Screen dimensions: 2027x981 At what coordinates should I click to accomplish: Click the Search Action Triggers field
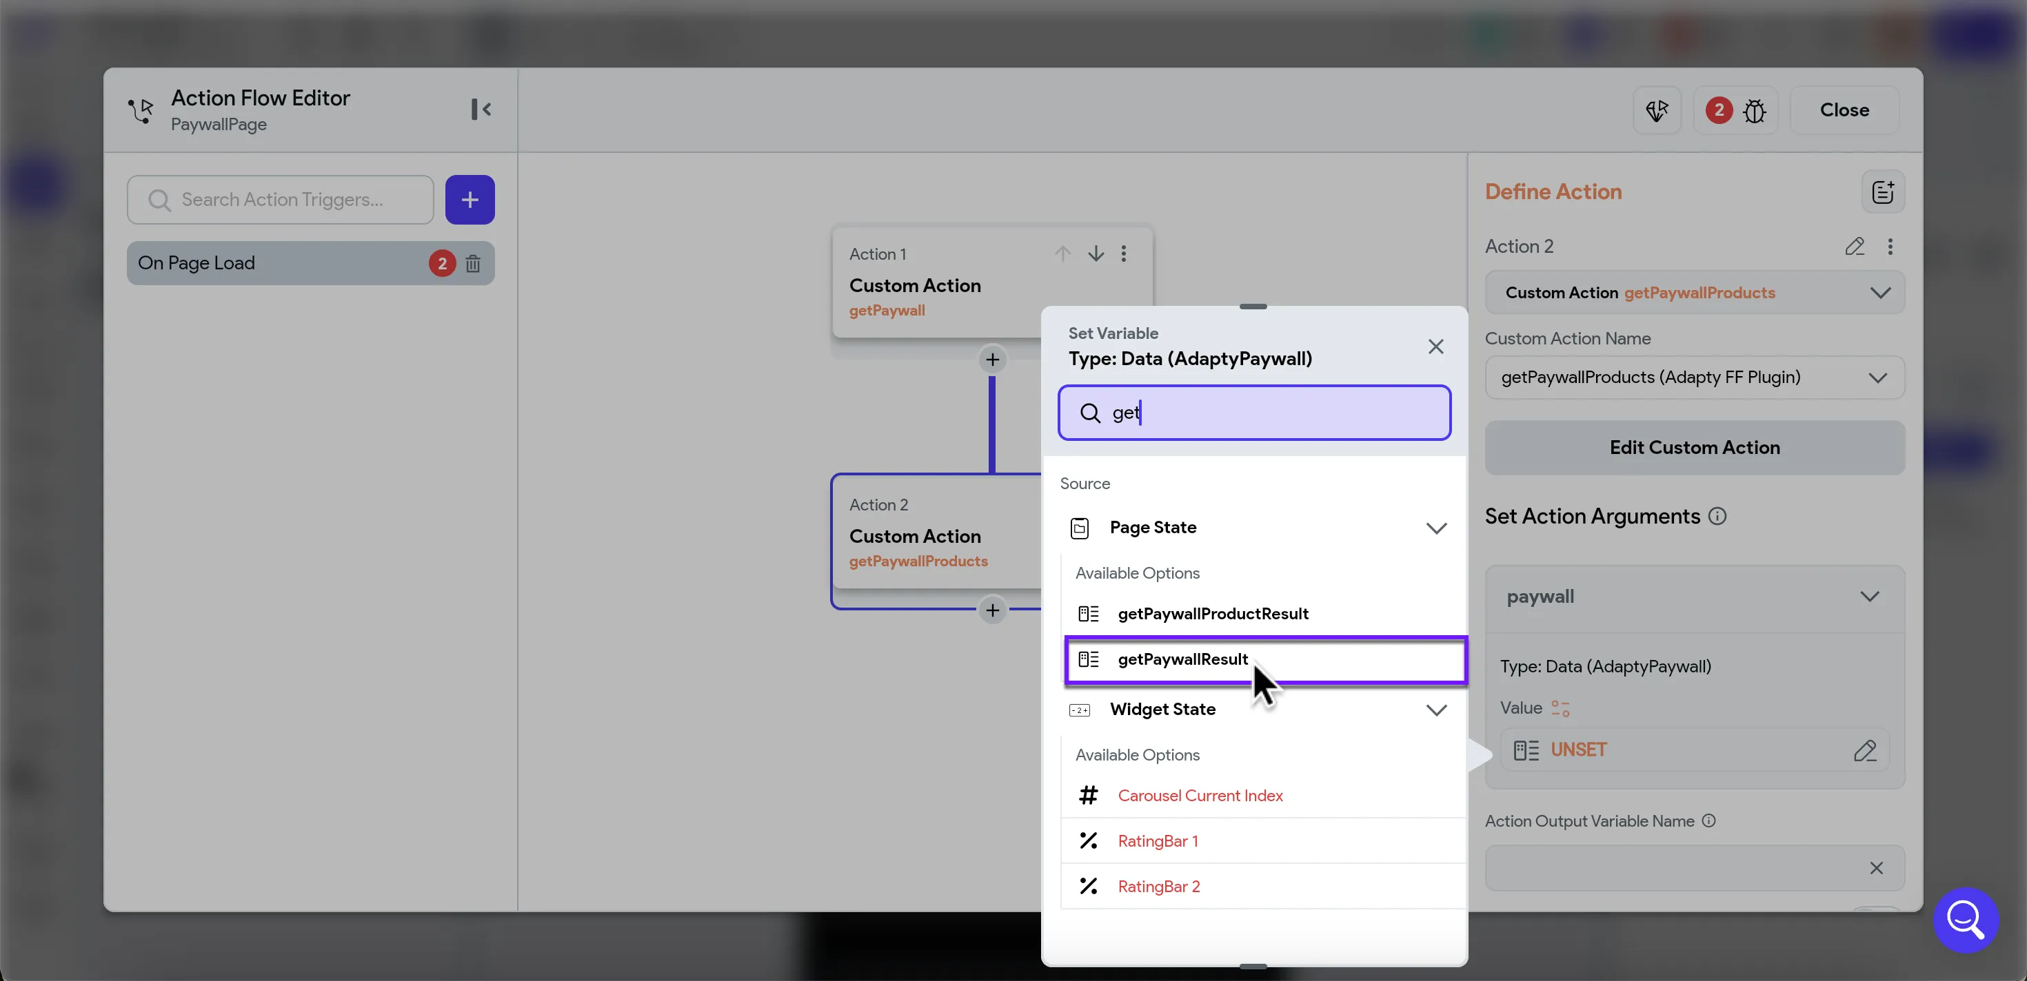281,200
